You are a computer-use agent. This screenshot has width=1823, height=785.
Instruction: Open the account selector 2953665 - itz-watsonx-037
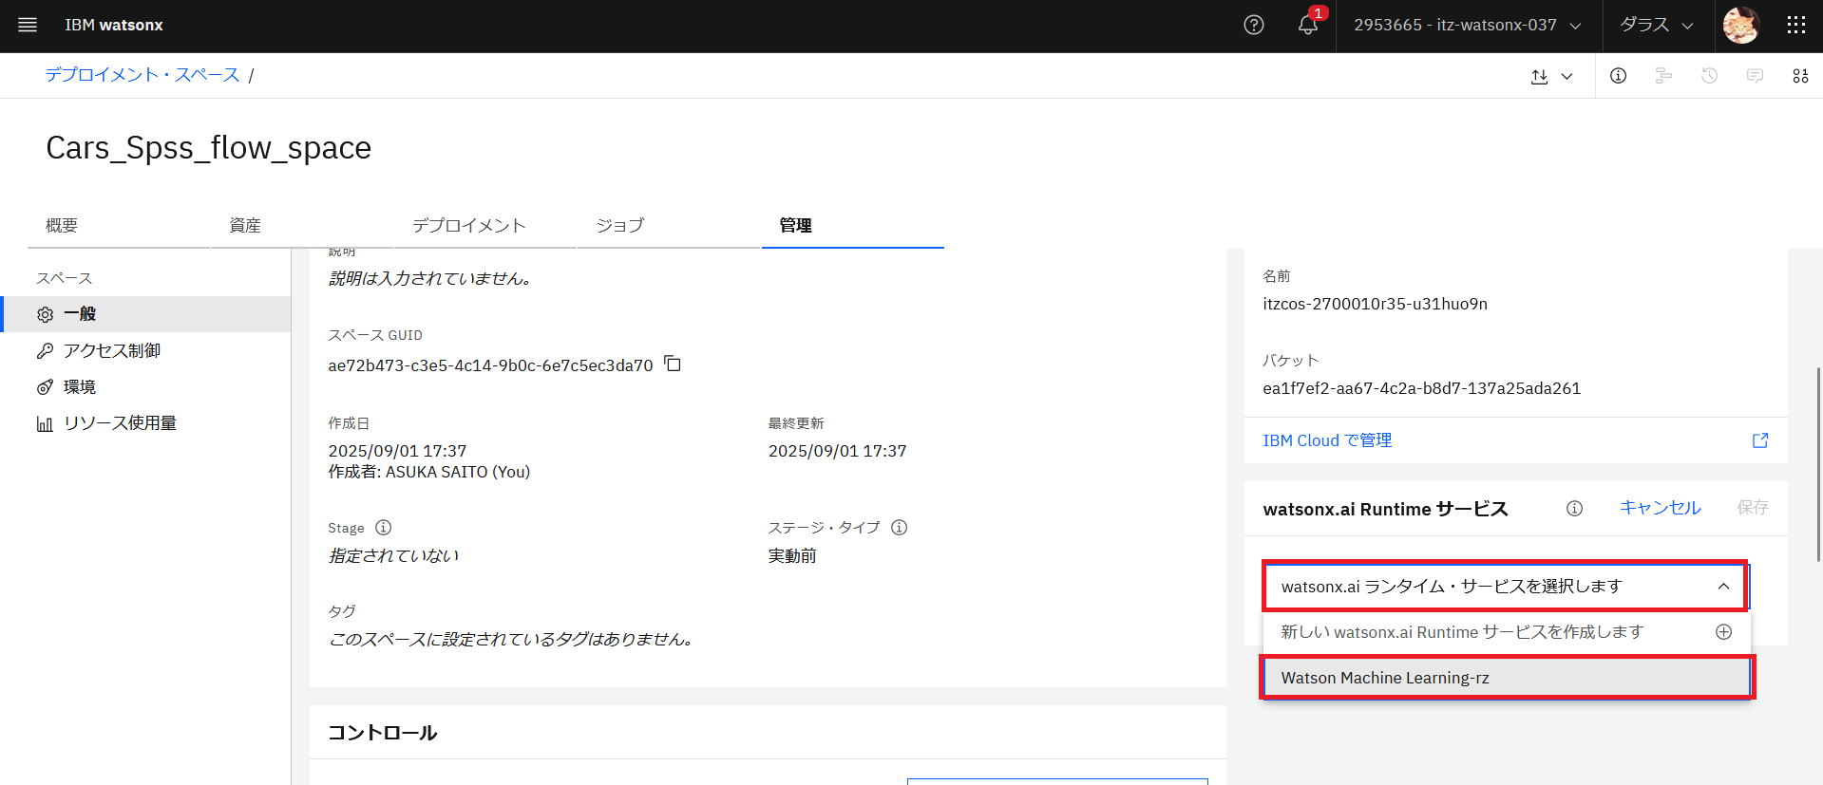(1468, 26)
